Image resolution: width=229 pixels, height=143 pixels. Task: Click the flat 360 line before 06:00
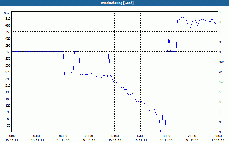pos(37,51)
